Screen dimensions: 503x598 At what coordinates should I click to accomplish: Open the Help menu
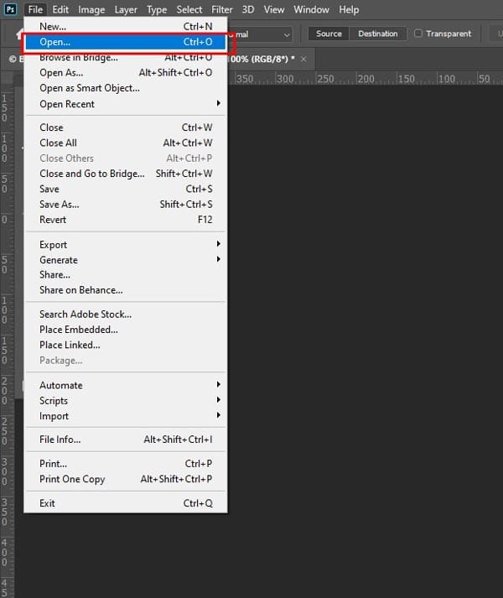349,9
